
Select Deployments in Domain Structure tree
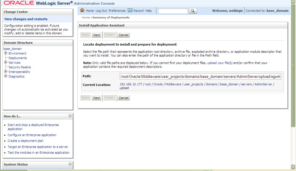coord(18,58)
